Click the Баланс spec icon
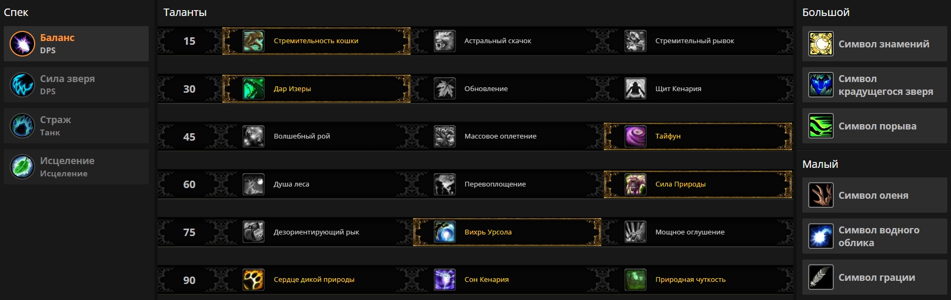Screen dimensions: 951x300 click(22, 44)
